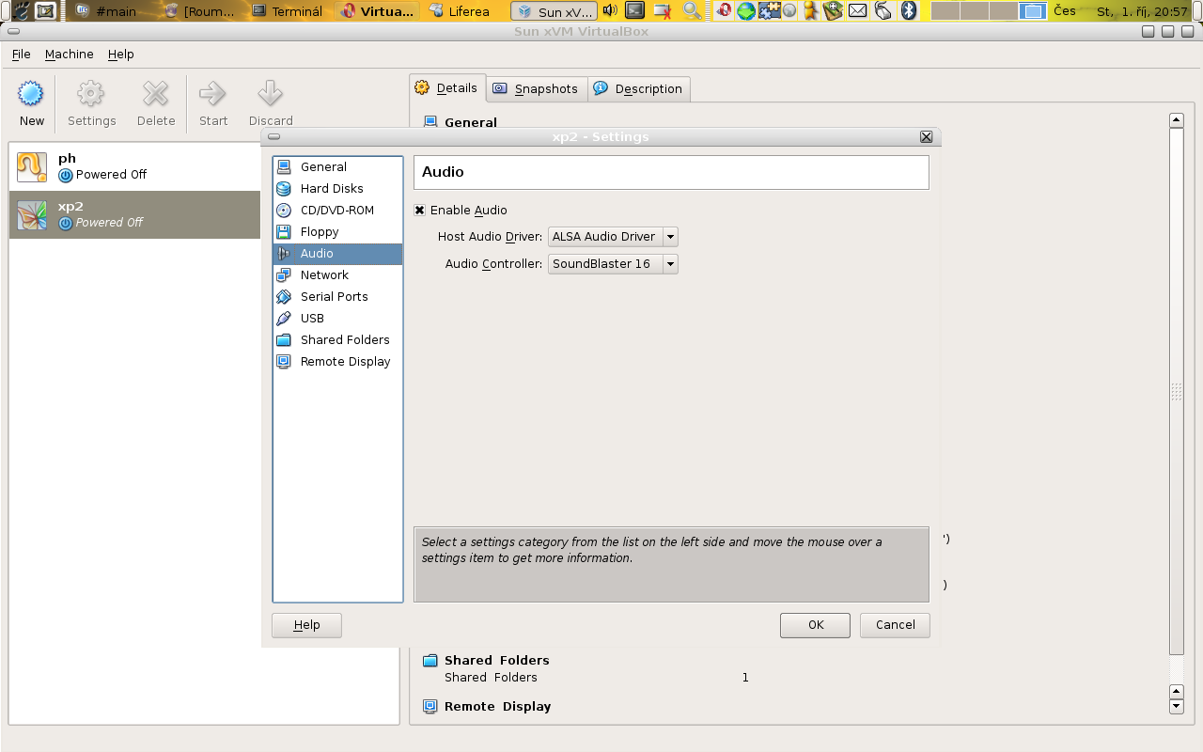Click the Bluetooth icon in top panel

(909, 11)
